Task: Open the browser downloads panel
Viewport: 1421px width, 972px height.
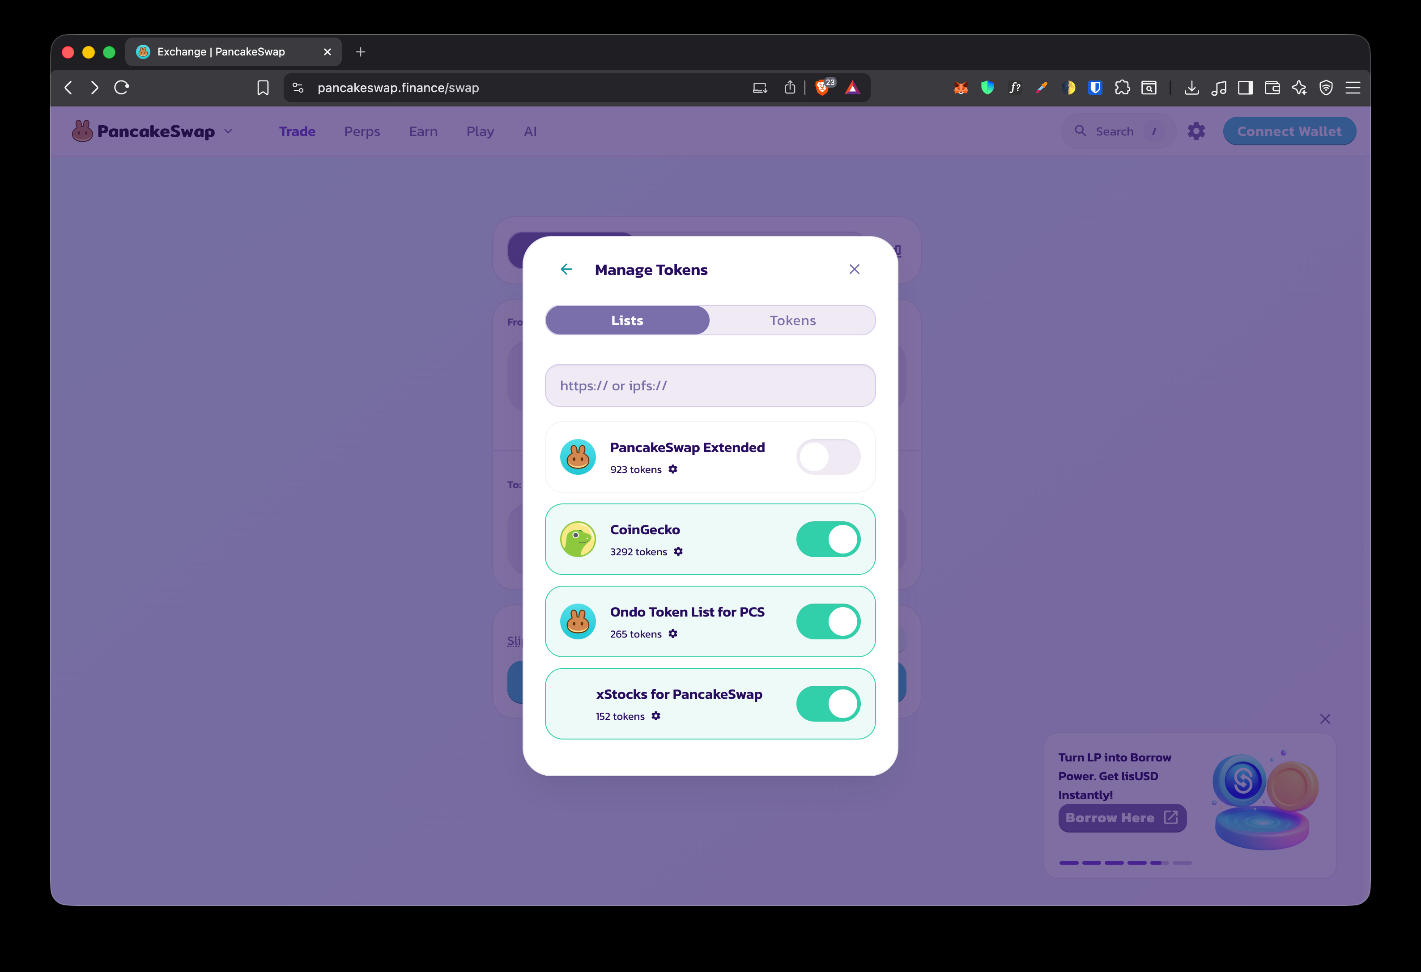Action: tap(1192, 88)
